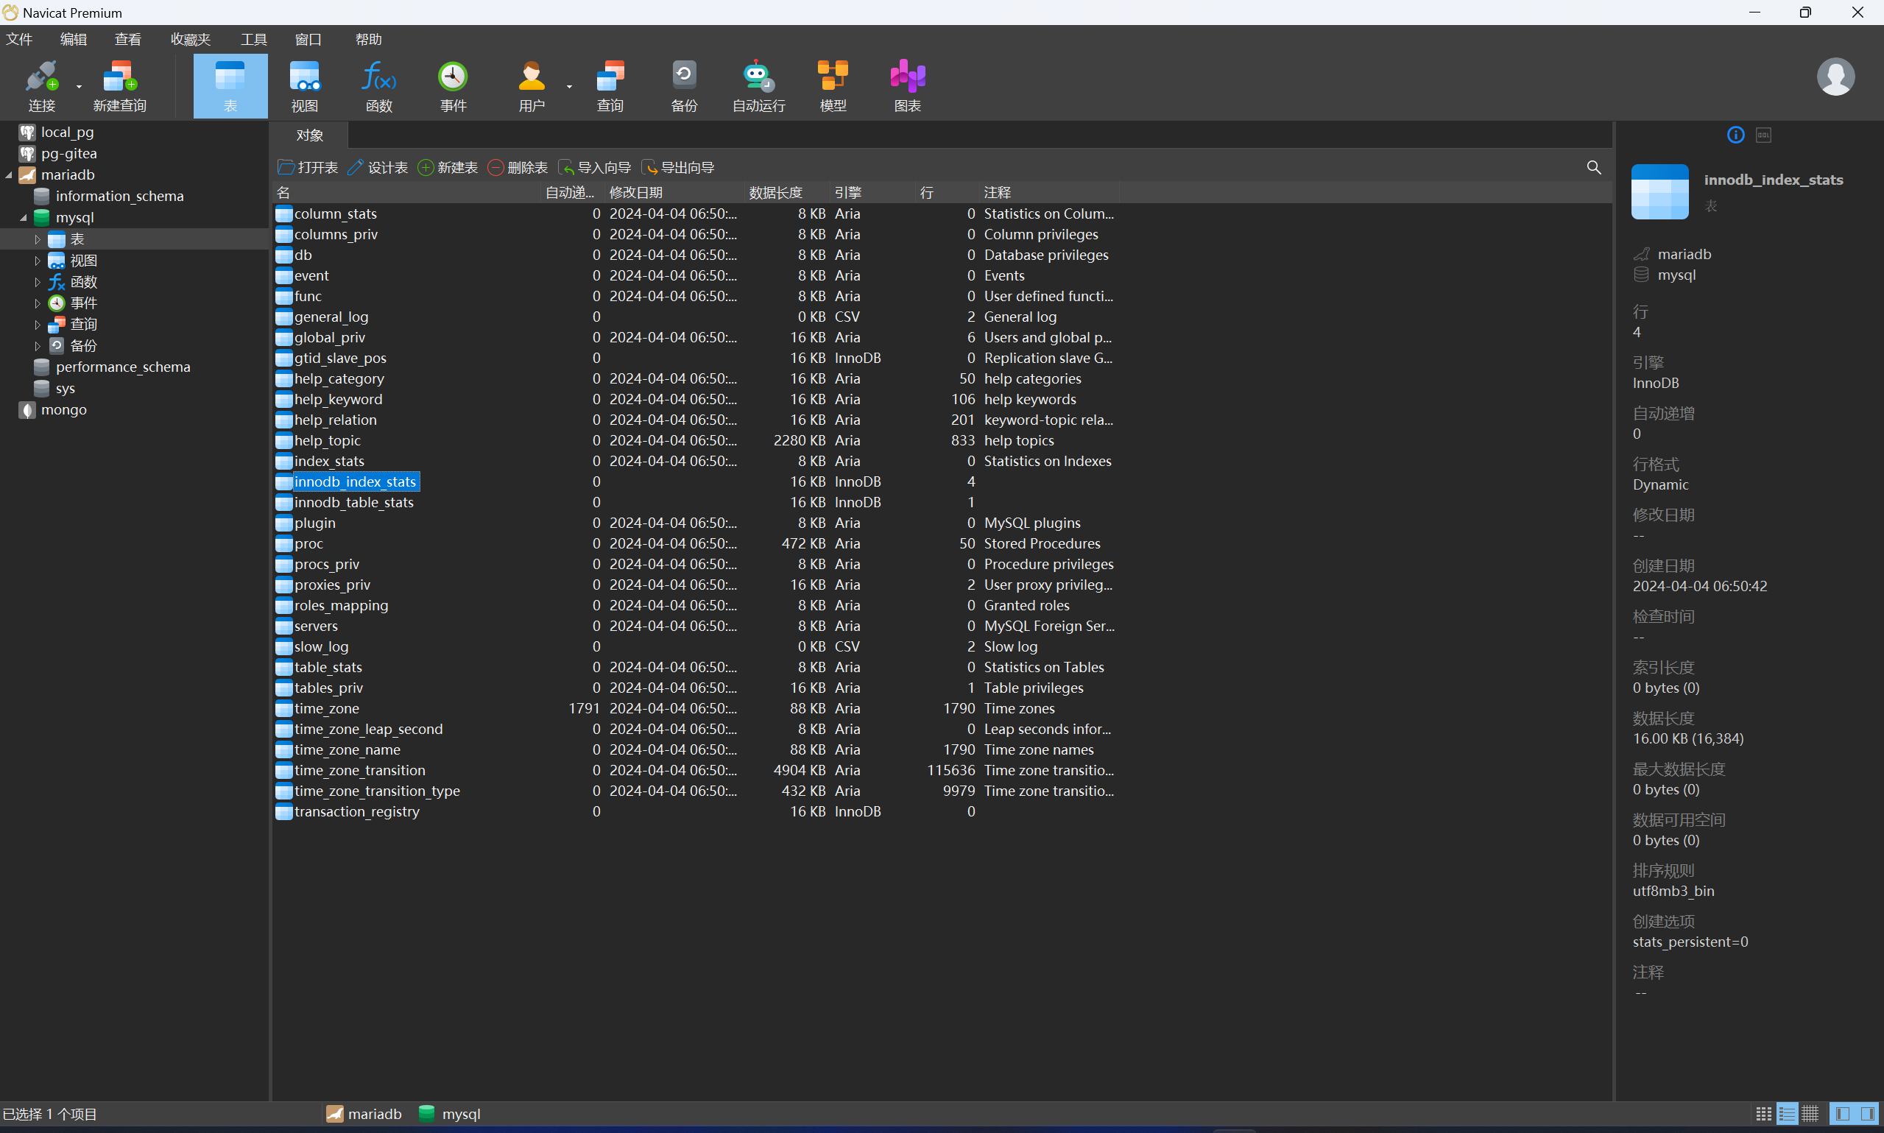The height and width of the screenshot is (1133, 1884).
Task: Expand the 备份 tree node
Action: 38,346
